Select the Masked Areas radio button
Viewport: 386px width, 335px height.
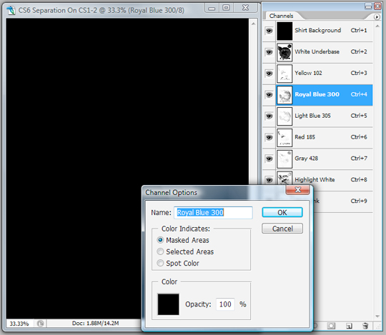pos(160,240)
